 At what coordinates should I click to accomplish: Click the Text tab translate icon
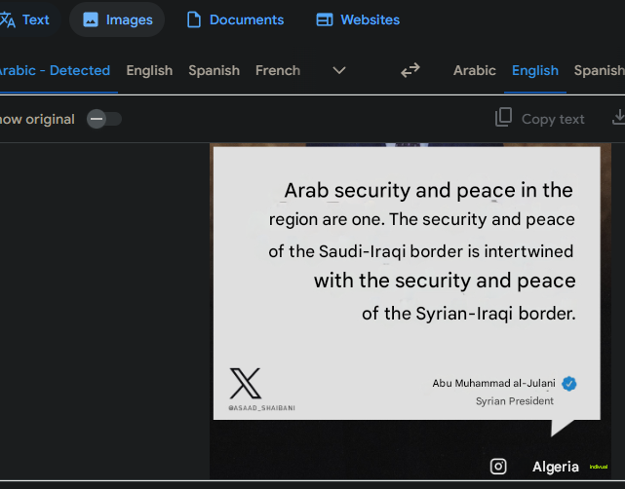7,19
